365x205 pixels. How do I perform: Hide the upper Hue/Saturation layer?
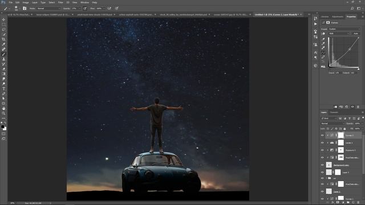[x=322, y=158]
